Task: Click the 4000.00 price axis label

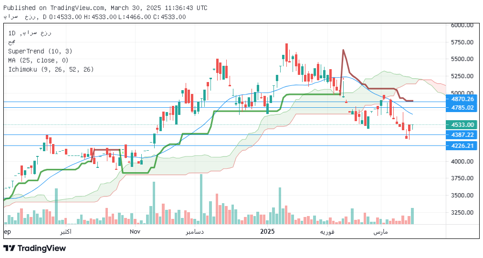Action: coord(462,161)
